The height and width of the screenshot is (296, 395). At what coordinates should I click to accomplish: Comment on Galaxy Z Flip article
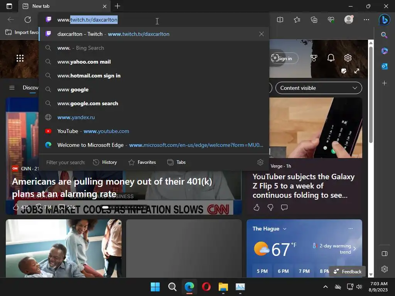[284, 207]
